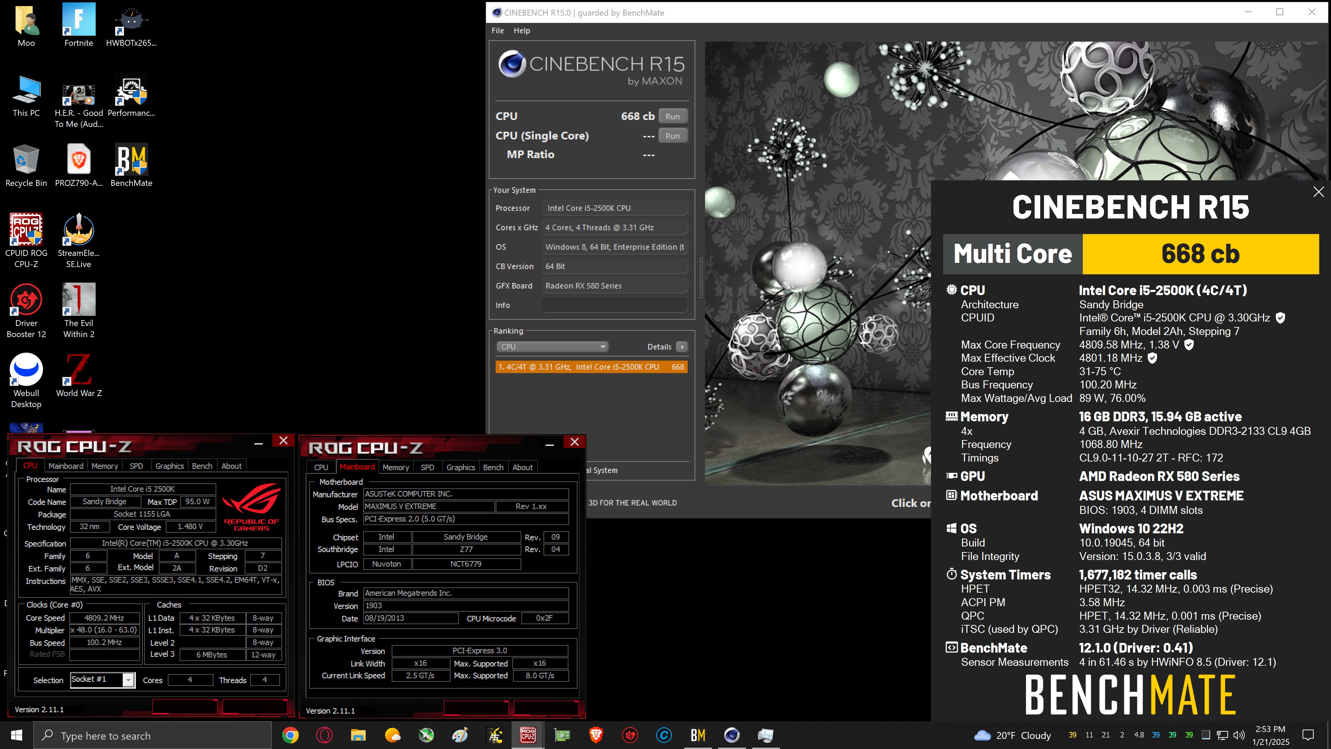Switch to ROG CPU-Z via taskbar icon
1331x749 pixels.
(528, 735)
